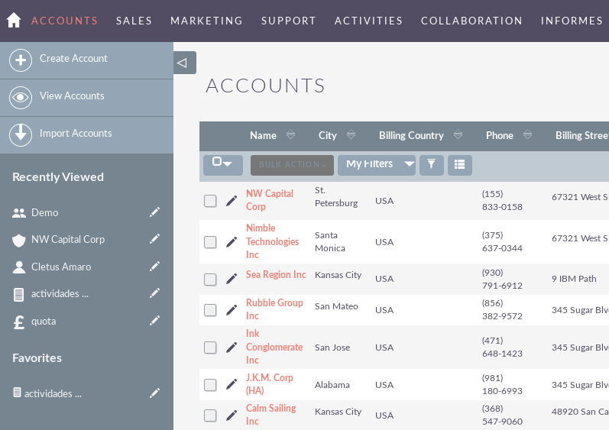Check the Rubble Group Inc row checkbox
The width and height of the screenshot is (609, 430).
(210, 309)
